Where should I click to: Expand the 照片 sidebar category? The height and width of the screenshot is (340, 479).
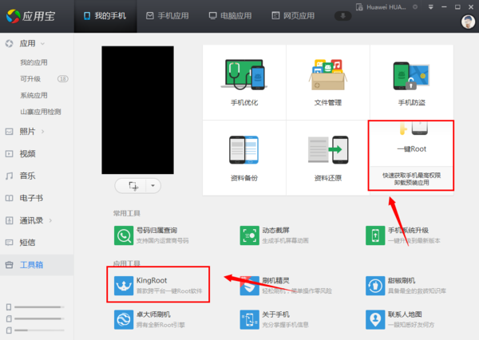43,131
